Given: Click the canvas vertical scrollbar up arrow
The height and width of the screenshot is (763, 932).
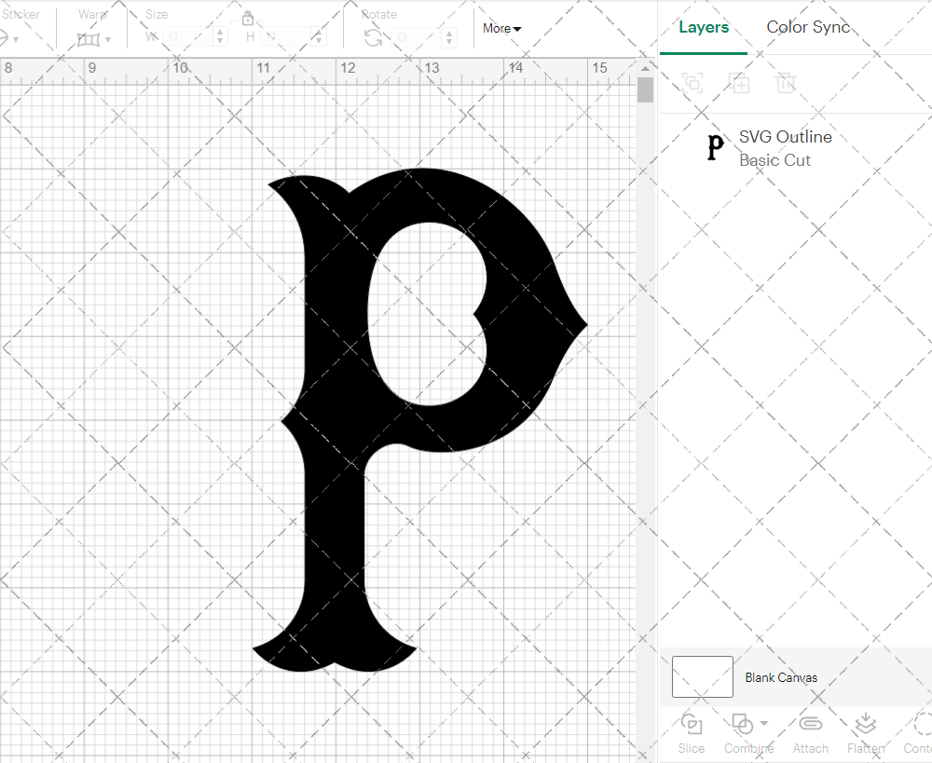Looking at the screenshot, I should 645,69.
